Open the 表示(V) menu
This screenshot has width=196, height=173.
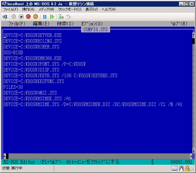[91, 9]
